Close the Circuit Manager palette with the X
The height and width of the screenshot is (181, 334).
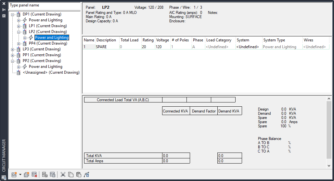click(x=4, y=4)
